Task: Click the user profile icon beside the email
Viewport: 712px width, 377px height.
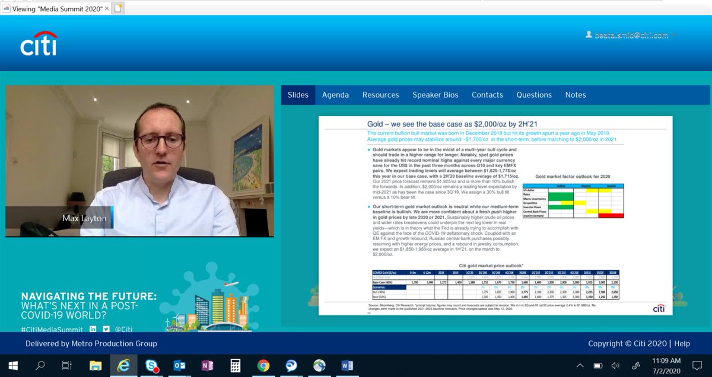Action: 589,36
